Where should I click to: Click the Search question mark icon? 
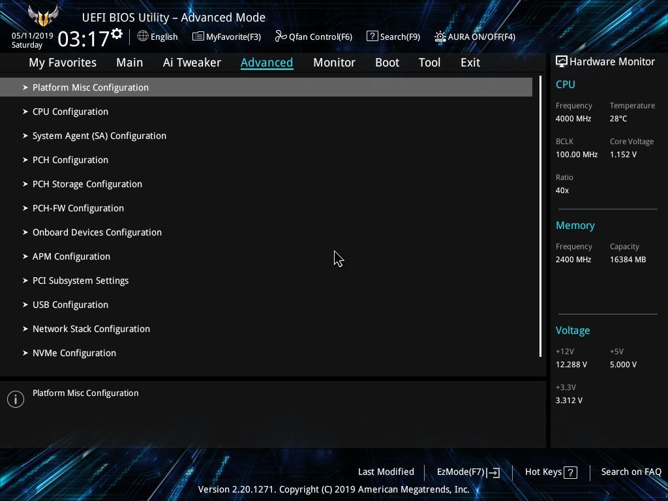tap(372, 37)
